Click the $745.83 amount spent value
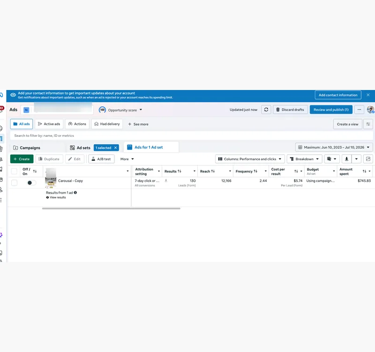Screen dimensions: 375x352 (x=364, y=181)
